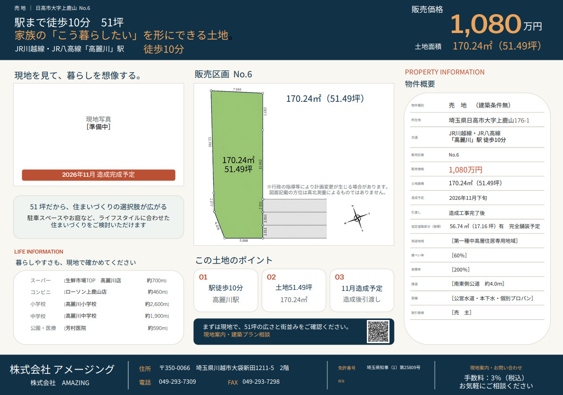Click the 2026年11月 造成完成予定 orange banner
The height and width of the screenshot is (395, 563).
tap(99, 175)
